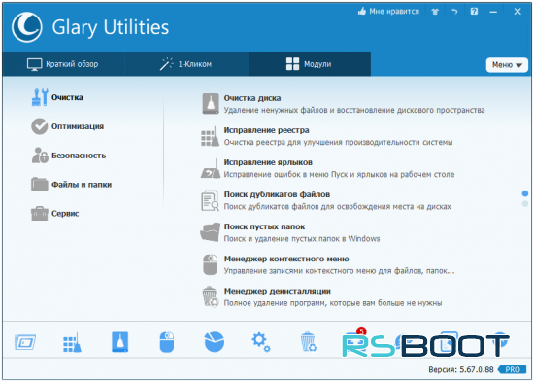Viewport: 534px width, 382px height.
Task: Click the disk cleaner icon in bottom bar
Action: (x=119, y=342)
